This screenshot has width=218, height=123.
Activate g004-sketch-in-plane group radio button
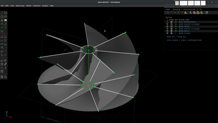pos(167,29)
